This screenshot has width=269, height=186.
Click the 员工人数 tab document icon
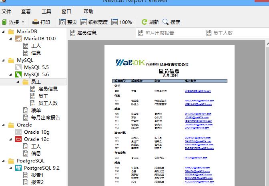tap(209, 33)
